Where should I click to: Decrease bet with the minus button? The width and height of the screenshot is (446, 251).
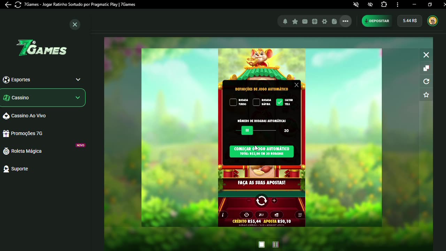click(x=249, y=201)
